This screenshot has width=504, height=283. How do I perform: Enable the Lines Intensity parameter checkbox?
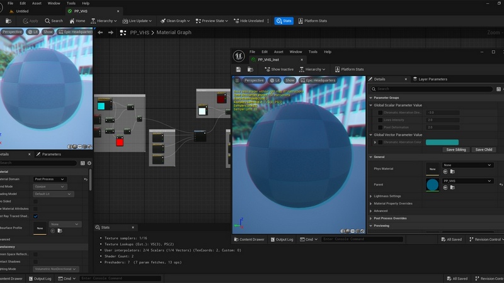pyautogui.click(x=380, y=119)
